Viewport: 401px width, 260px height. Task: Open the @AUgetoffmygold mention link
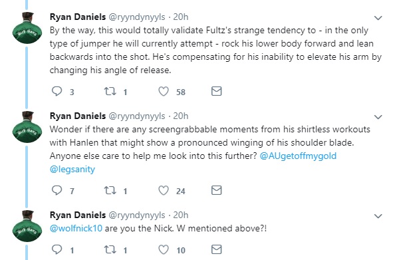pos(298,156)
